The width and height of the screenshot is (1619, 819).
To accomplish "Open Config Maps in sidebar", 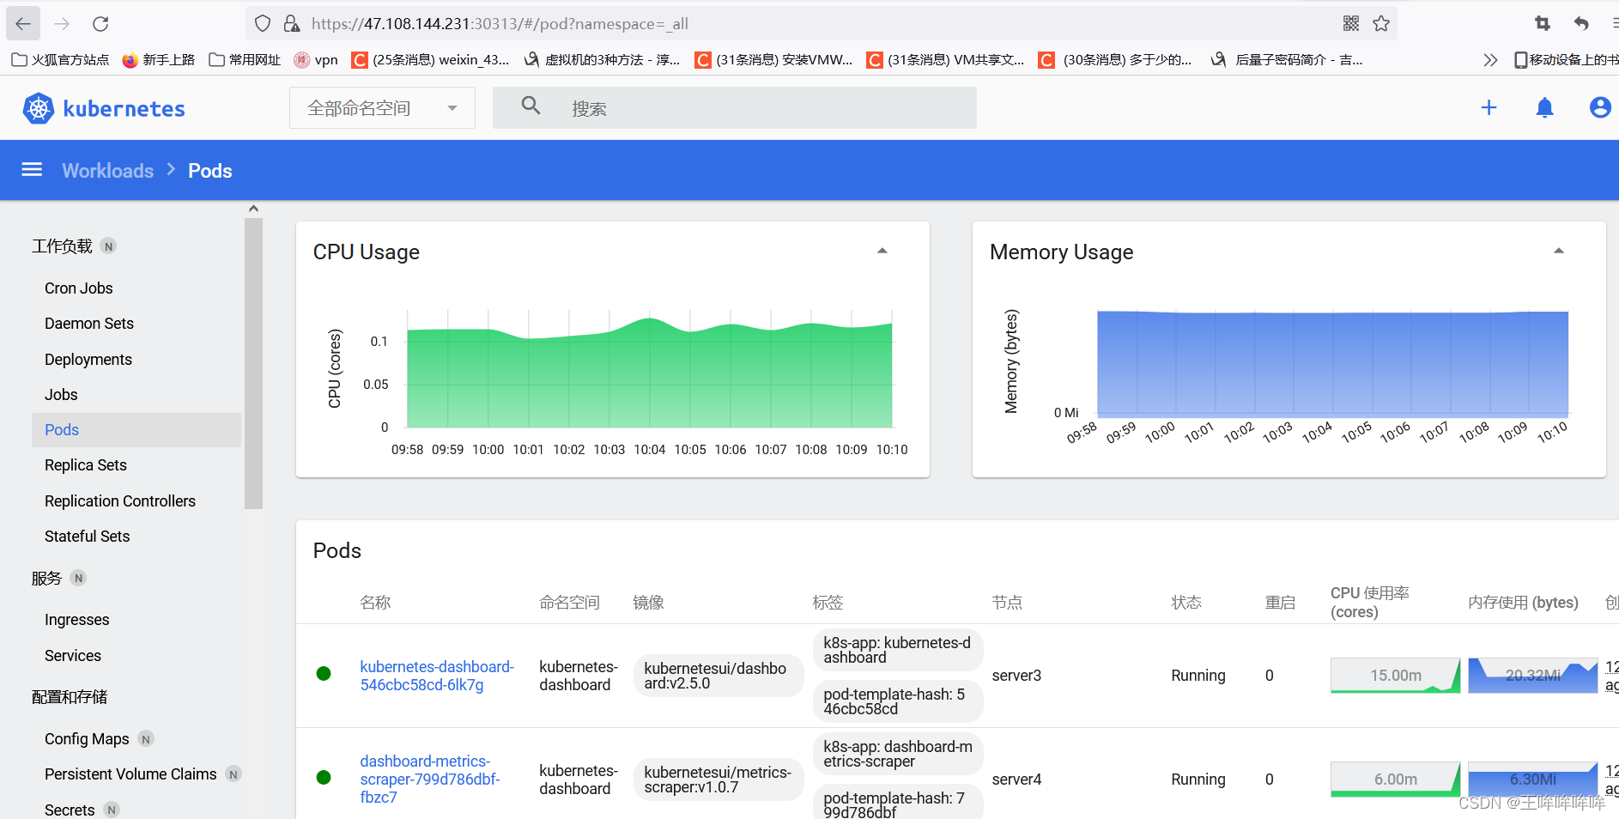I will [87, 738].
